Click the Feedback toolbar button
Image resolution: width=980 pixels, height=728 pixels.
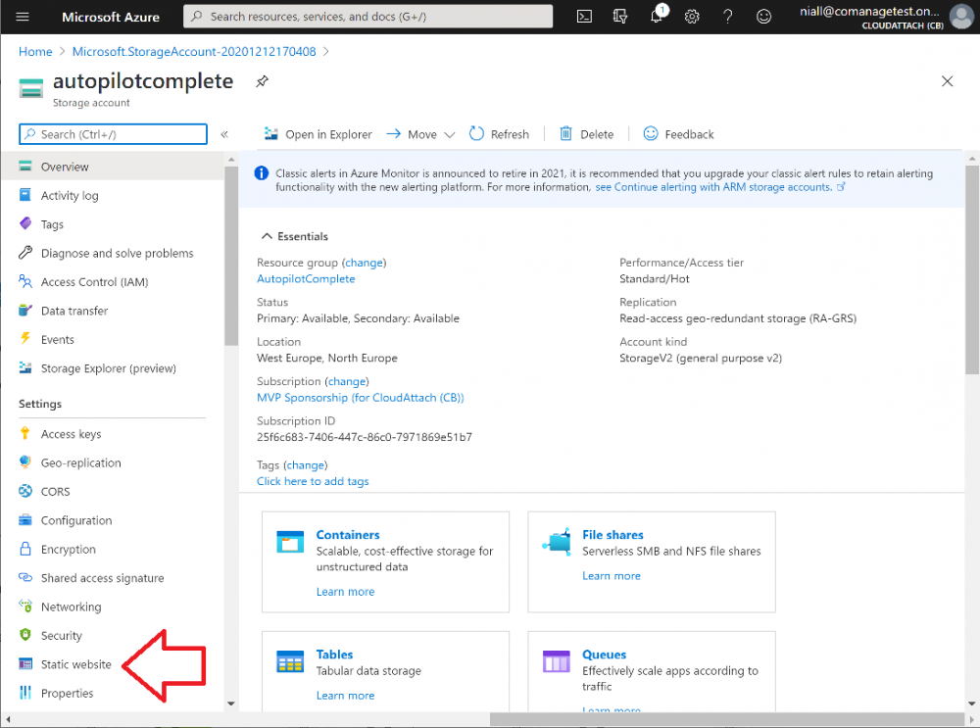click(679, 134)
